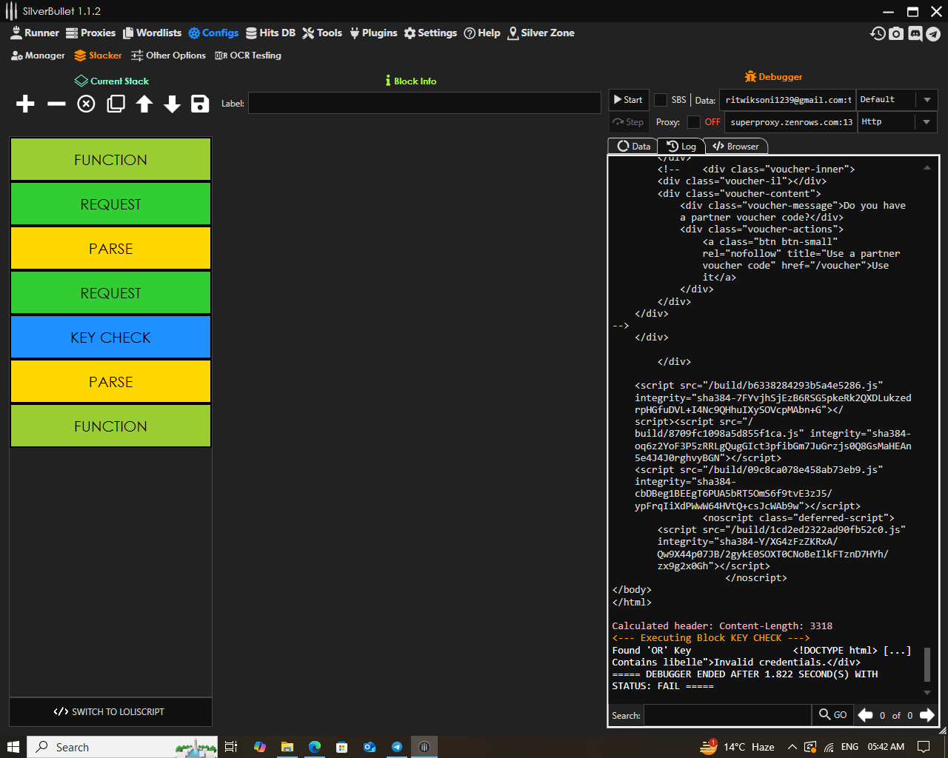This screenshot has height=758, width=948.
Task: Open the Telegram icon in the top-right toolbar
Action: [933, 33]
